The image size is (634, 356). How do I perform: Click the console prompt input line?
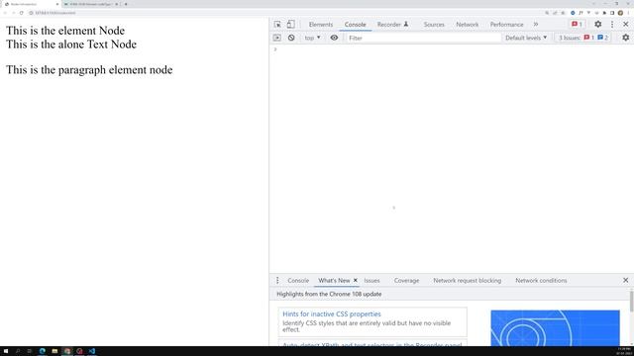click(452, 49)
